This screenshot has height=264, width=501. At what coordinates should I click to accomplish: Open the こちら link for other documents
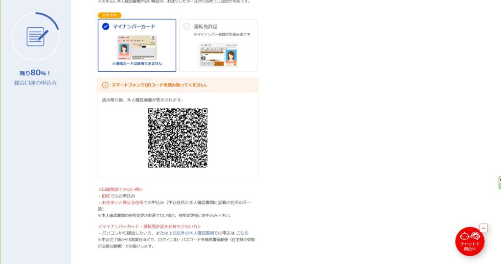(x=242, y=233)
